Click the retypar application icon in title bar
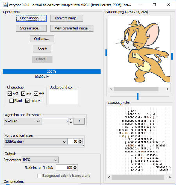176x185 pixels. click(5, 5)
